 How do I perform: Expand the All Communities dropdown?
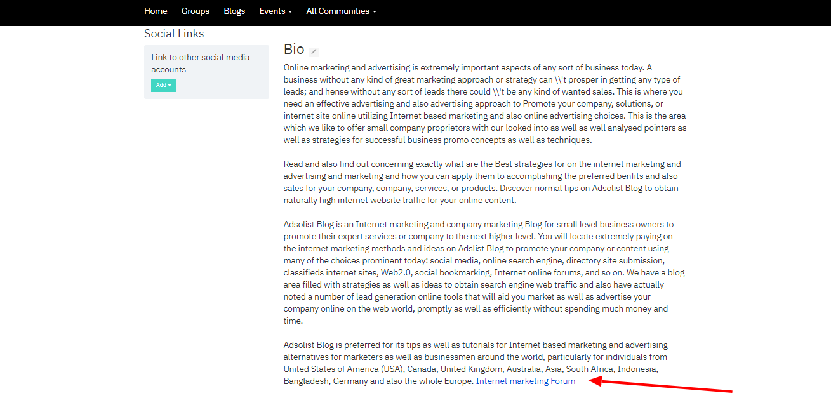click(341, 11)
